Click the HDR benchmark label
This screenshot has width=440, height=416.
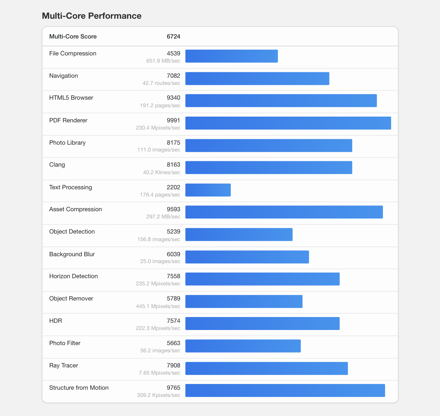[x=56, y=320]
